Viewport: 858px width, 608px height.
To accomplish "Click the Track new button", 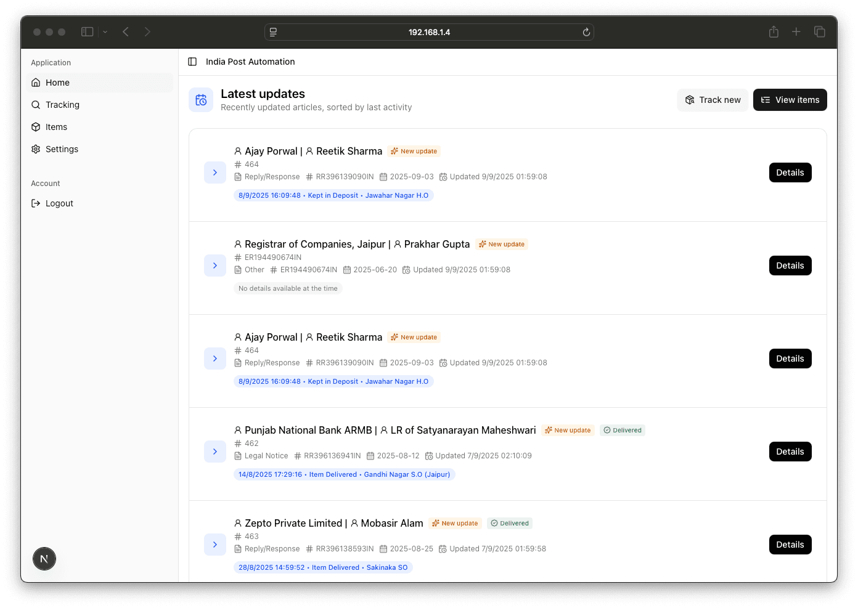I will click(x=713, y=99).
